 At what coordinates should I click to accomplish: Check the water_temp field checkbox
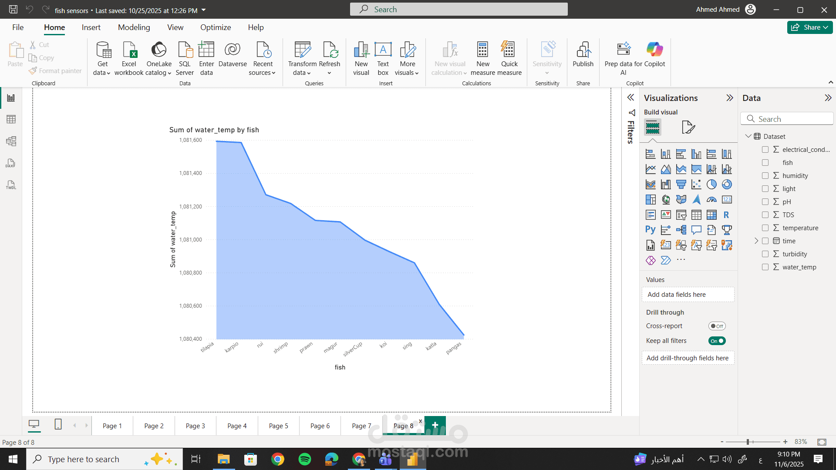[x=765, y=267]
